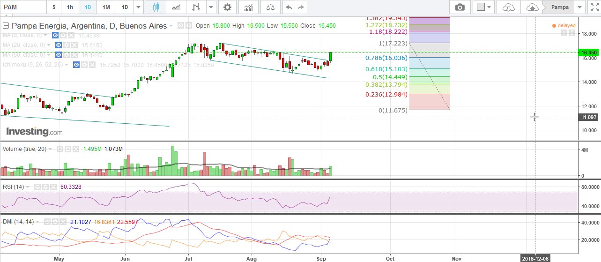Redo the chart action
Image resolution: width=601 pixels, height=262 pixels.
tap(301, 7)
